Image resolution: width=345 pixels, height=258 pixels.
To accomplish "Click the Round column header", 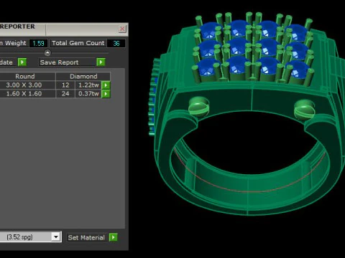I will coord(25,77).
